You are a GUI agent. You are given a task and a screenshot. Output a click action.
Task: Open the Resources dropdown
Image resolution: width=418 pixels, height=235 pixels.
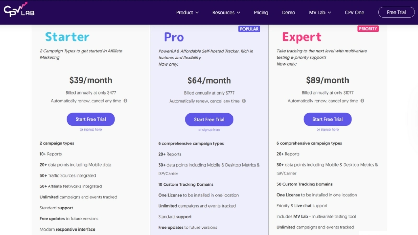(x=226, y=12)
